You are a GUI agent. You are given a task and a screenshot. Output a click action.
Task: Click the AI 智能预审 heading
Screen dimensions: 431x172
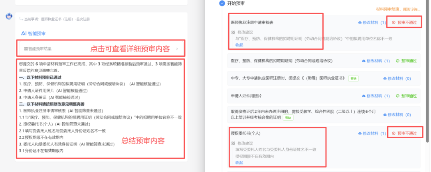[33, 34]
